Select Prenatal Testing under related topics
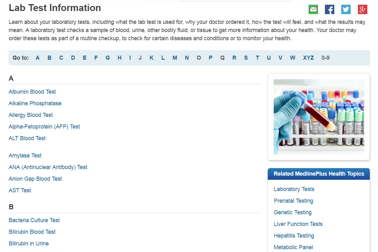378x252 pixels. 293,201
